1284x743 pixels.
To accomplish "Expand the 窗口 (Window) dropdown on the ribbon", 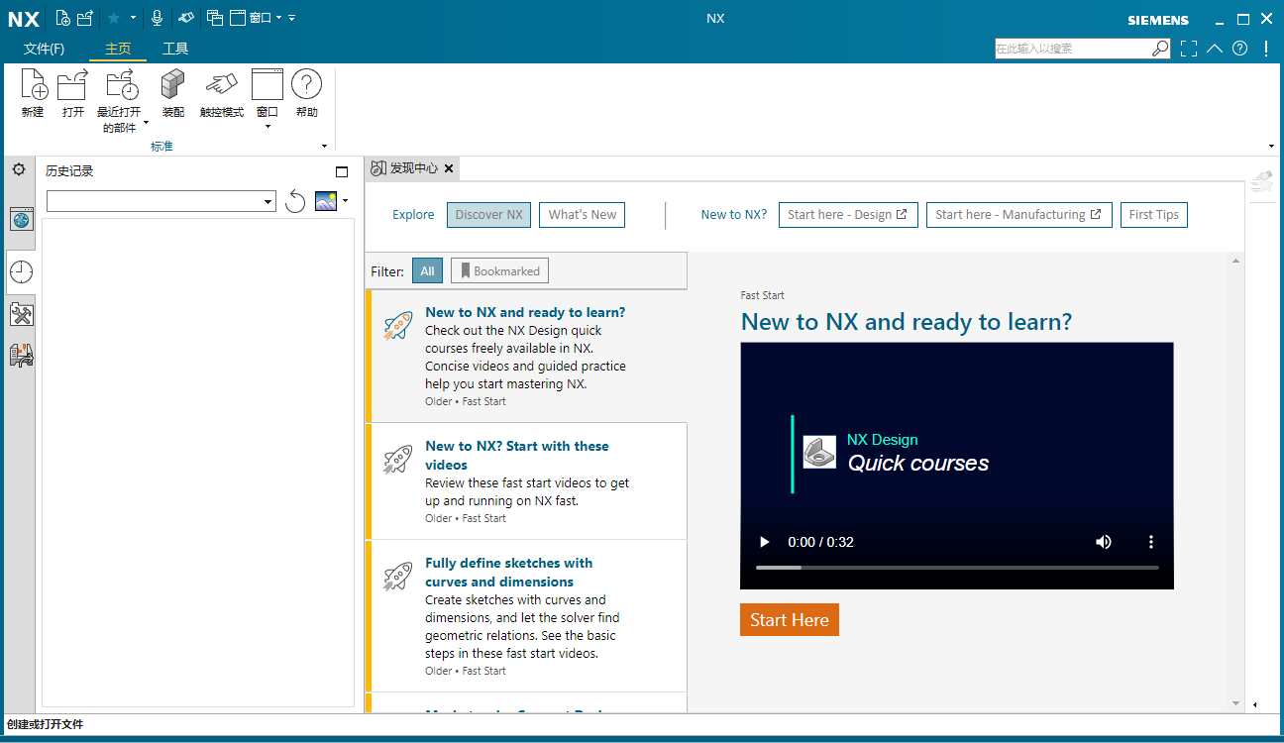I will pos(267,127).
